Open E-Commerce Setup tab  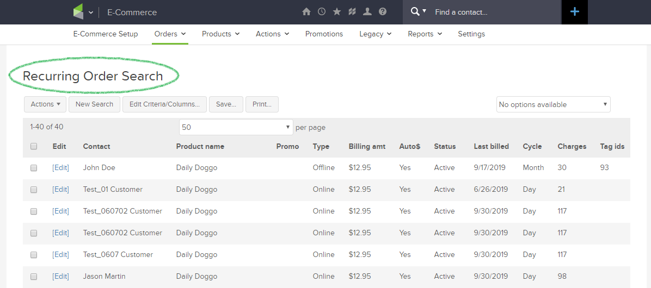coord(106,34)
